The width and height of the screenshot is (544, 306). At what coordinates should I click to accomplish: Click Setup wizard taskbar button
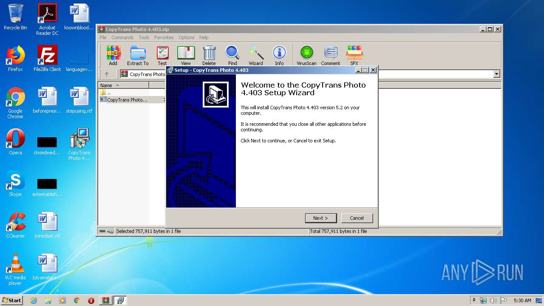[x=120, y=300]
